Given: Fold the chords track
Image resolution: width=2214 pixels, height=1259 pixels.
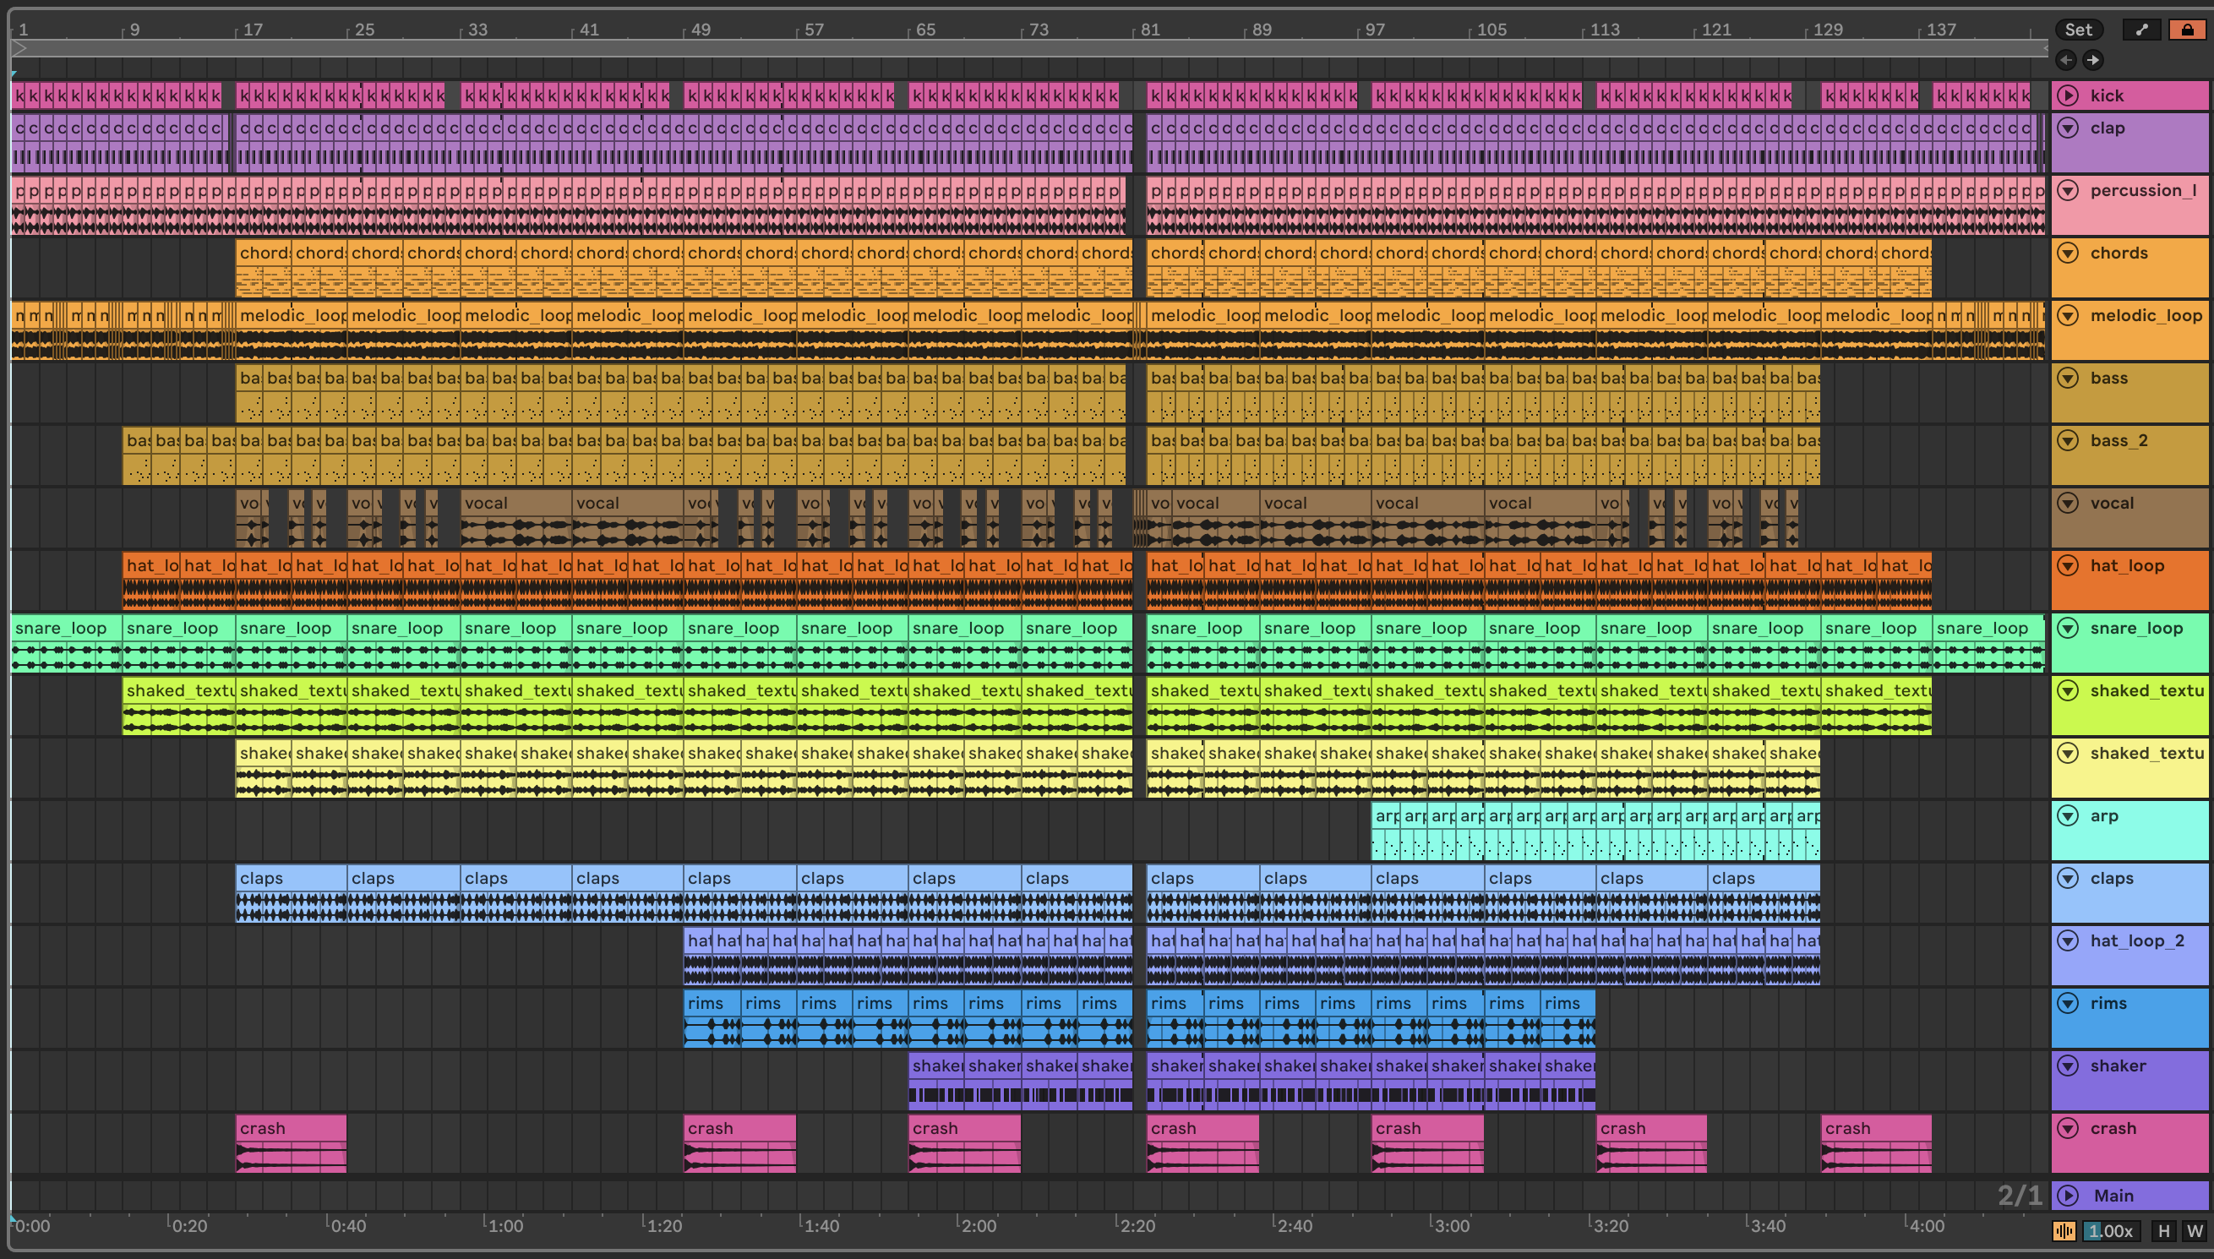Looking at the screenshot, I should [x=2067, y=253].
